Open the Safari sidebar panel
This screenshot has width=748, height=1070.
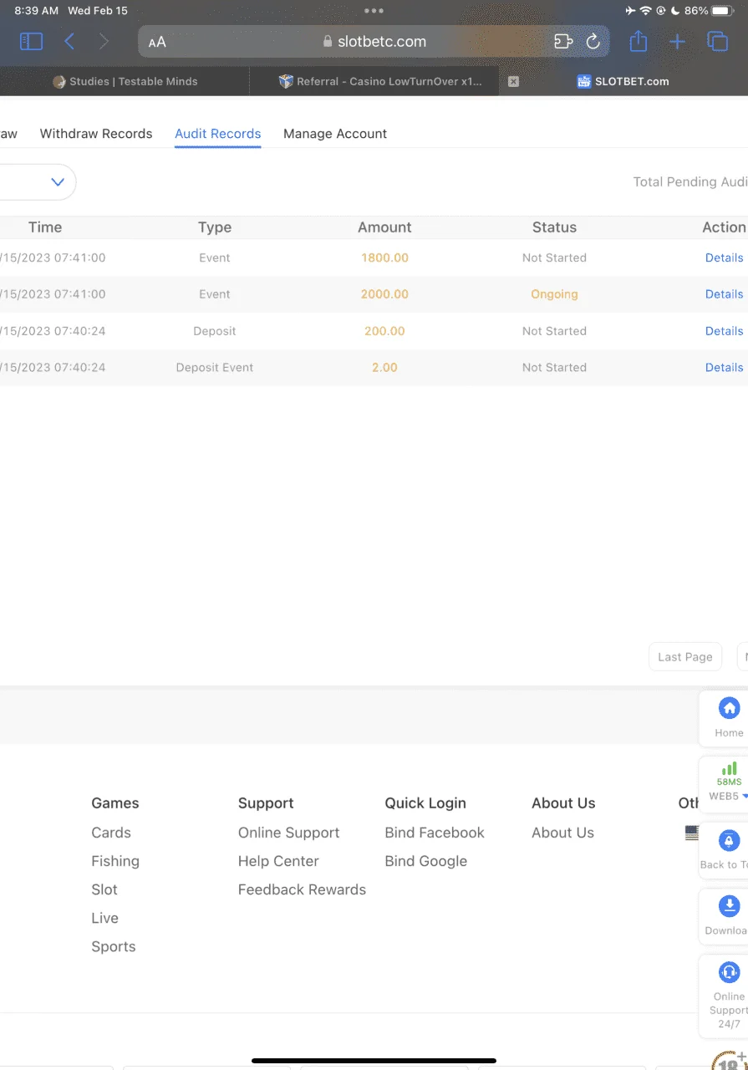click(31, 41)
